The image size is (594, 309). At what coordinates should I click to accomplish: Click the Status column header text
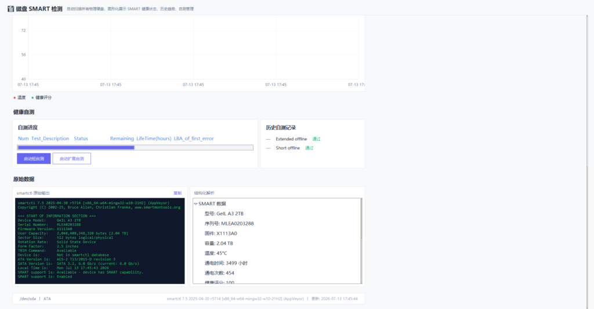(x=81, y=139)
